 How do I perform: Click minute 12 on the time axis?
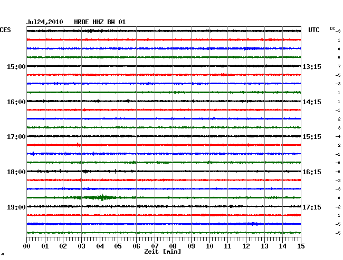pos(246,246)
